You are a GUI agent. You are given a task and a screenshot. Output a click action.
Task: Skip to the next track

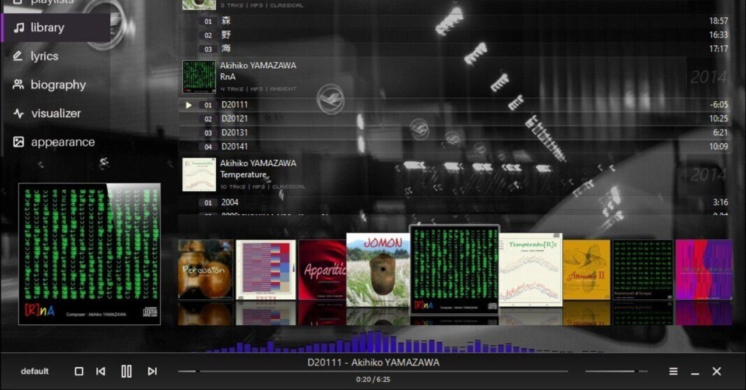click(152, 371)
